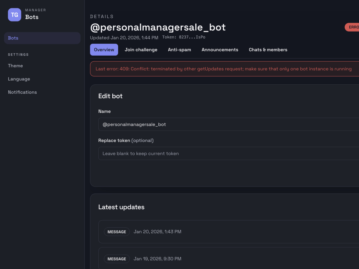359x269 pixels.
Task: Open Theme settings
Action: (15, 66)
